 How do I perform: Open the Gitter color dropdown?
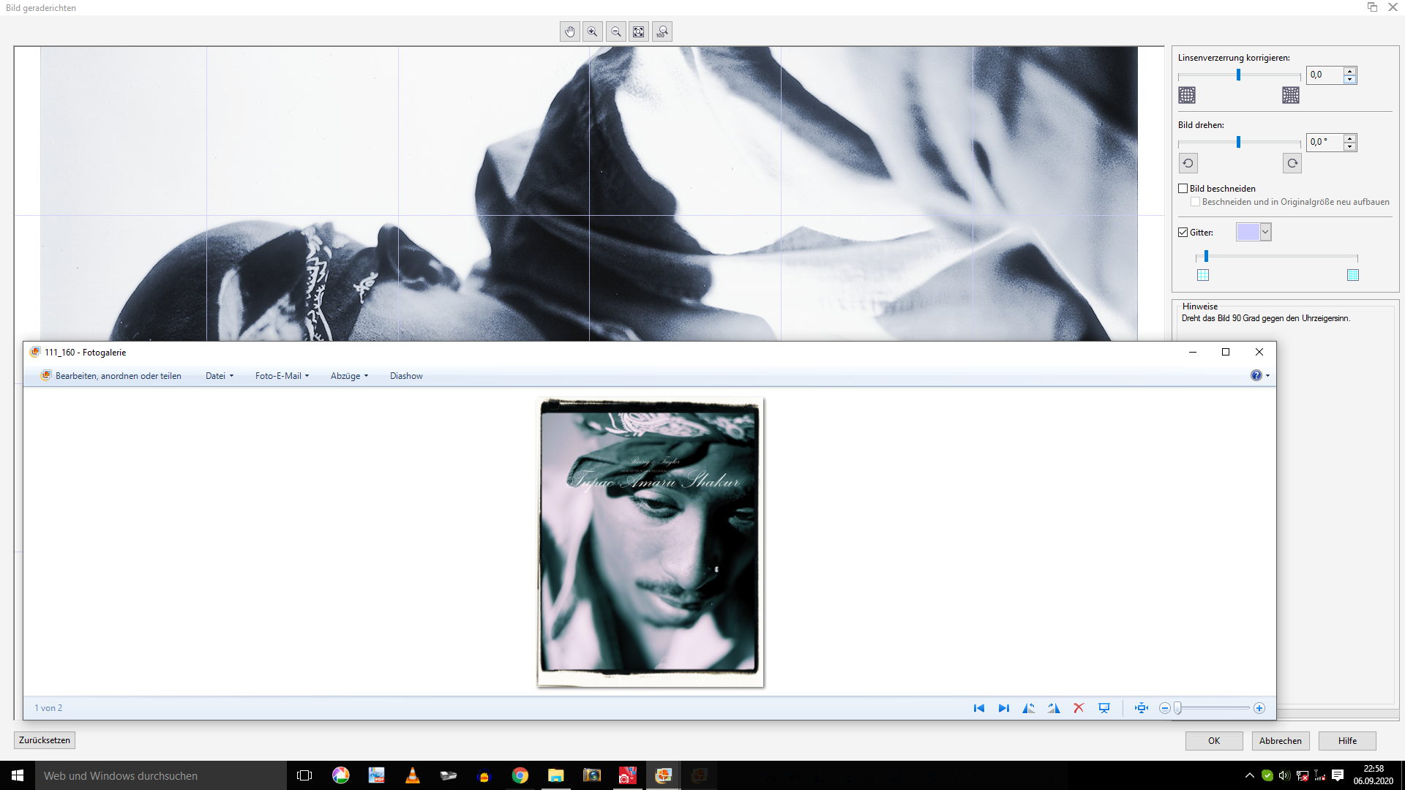[x=1265, y=232]
